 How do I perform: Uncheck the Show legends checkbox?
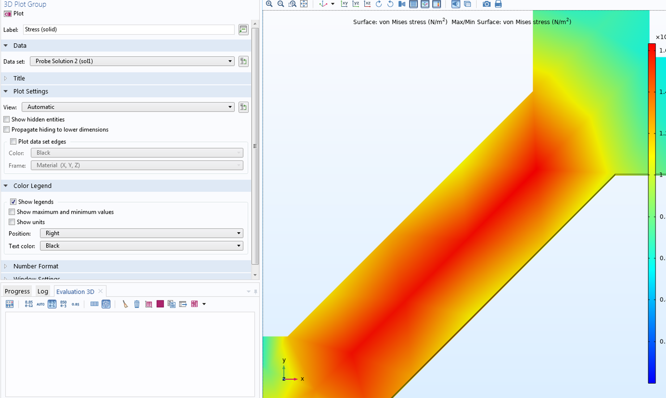point(13,202)
